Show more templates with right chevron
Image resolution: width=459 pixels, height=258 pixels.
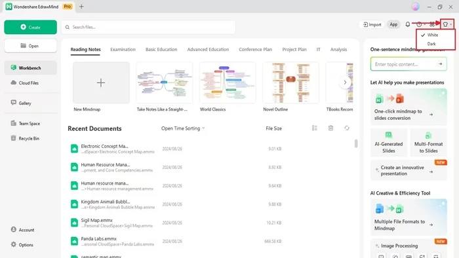pyautogui.click(x=345, y=83)
